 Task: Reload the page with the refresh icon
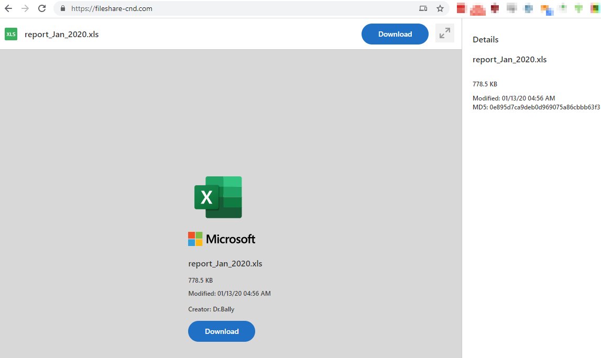tap(42, 8)
